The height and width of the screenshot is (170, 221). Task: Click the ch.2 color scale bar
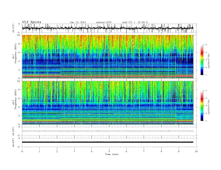pos(202,106)
